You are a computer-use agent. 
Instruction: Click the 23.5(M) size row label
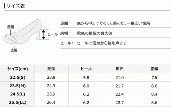(18, 86)
